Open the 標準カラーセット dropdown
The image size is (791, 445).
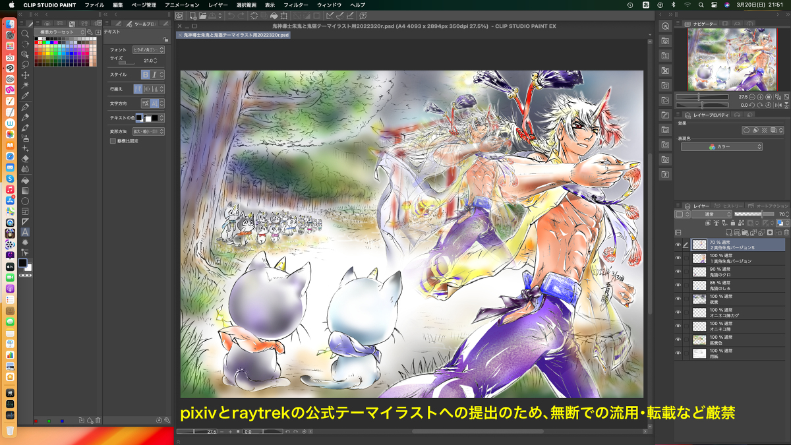[61, 32]
